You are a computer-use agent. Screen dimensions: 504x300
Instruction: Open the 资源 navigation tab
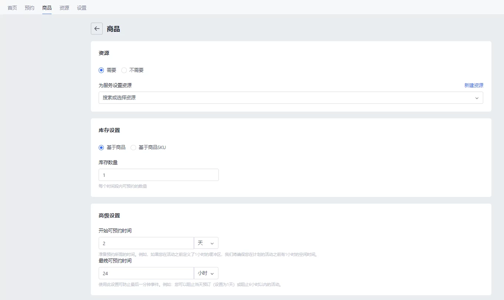pyautogui.click(x=64, y=8)
